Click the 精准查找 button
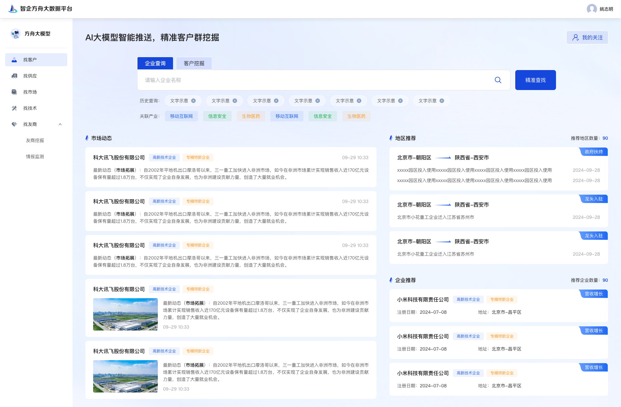621x407 pixels. click(x=536, y=80)
